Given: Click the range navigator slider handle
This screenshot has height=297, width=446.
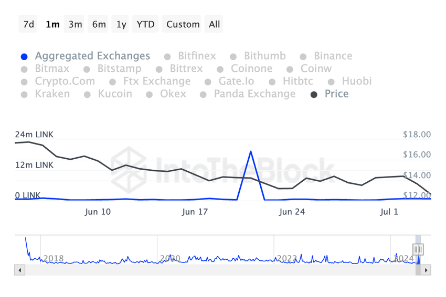Looking at the screenshot, I should point(418,250).
